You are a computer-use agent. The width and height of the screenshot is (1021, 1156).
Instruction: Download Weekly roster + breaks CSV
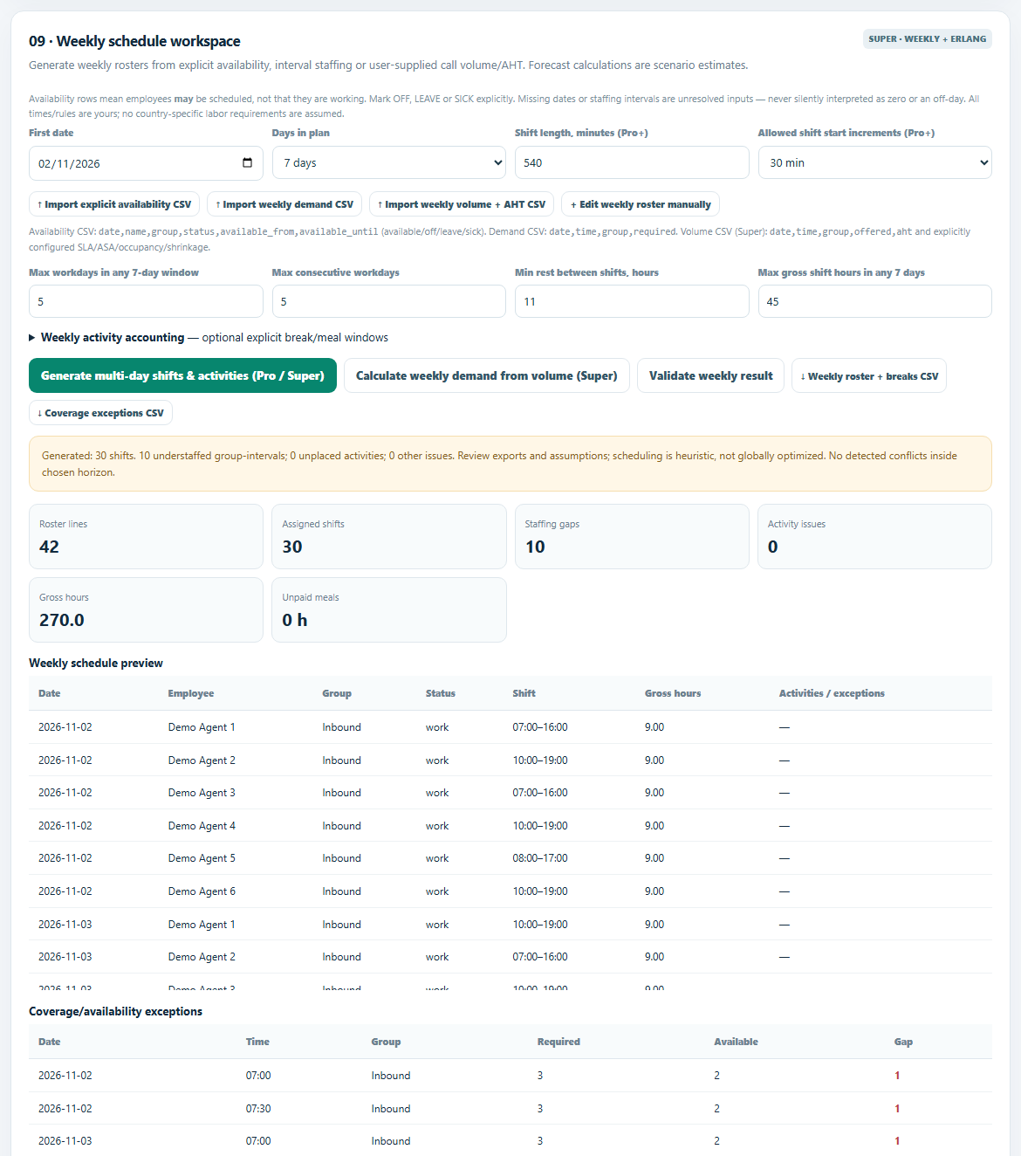coord(869,375)
